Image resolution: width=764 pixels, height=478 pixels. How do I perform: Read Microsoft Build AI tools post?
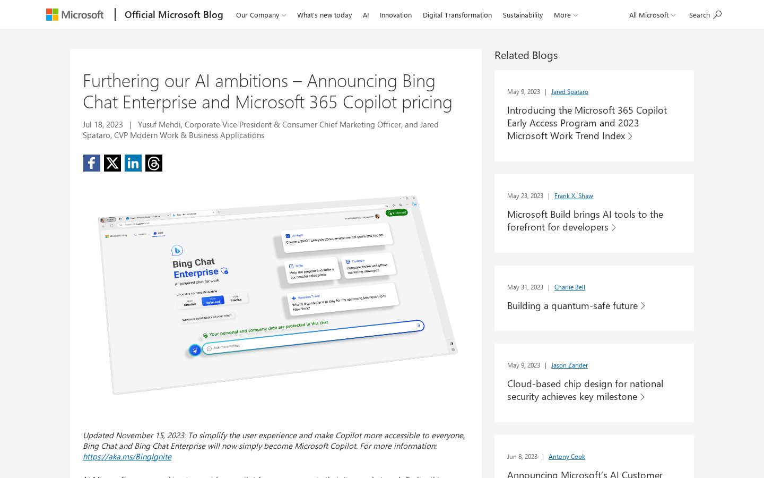[x=585, y=221]
